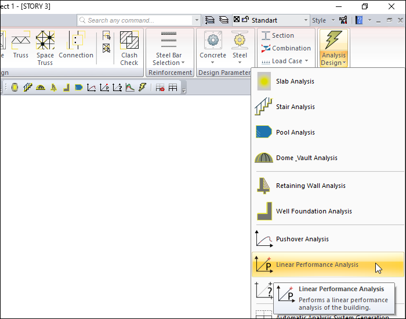Open the Style menu dropdown

coord(324,20)
